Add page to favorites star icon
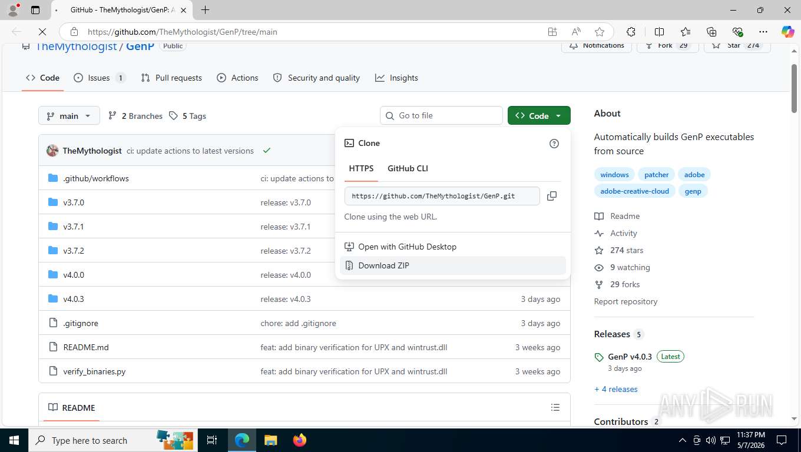The height and width of the screenshot is (452, 801). point(600,32)
